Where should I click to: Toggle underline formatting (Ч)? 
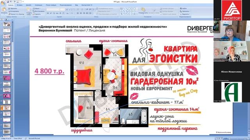pyautogui.click(x=54, y=13)
